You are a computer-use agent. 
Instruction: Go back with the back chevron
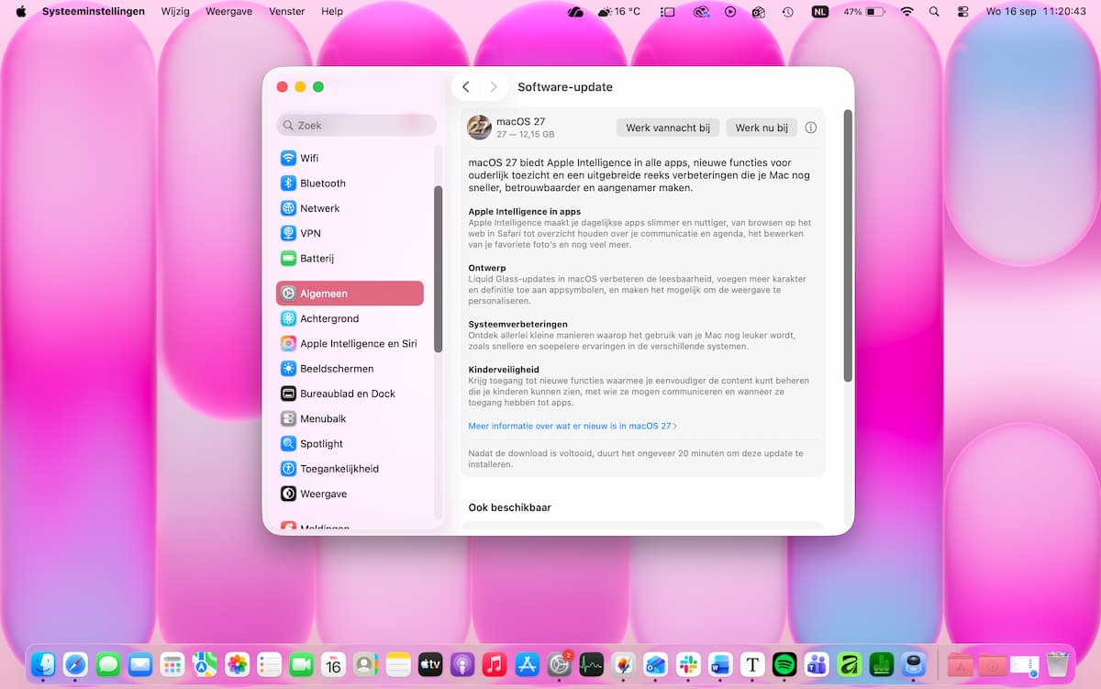click(x=466, y=87)
